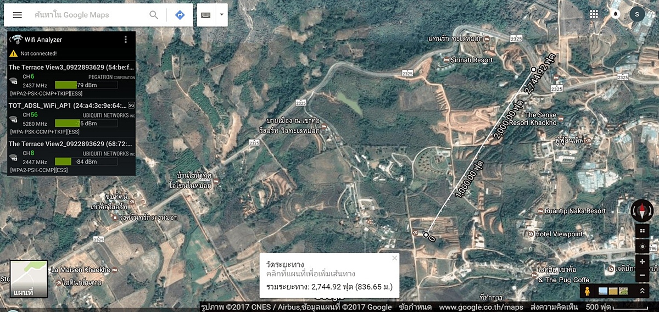Click the Street View pegman
659x312 pixels.
(587, 291)
